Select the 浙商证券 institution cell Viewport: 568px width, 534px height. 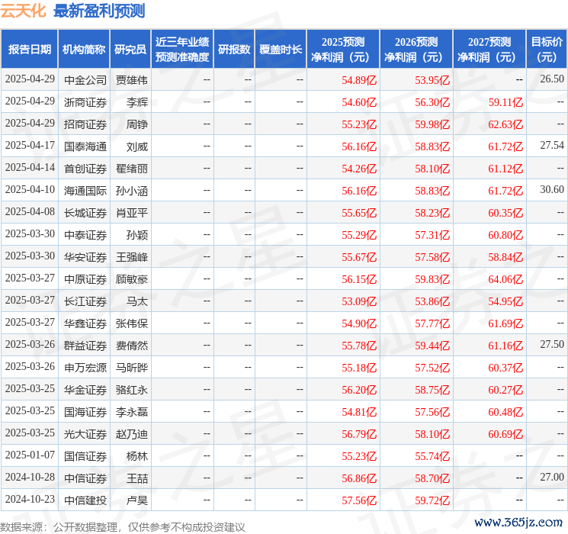(x=85, y=102)
